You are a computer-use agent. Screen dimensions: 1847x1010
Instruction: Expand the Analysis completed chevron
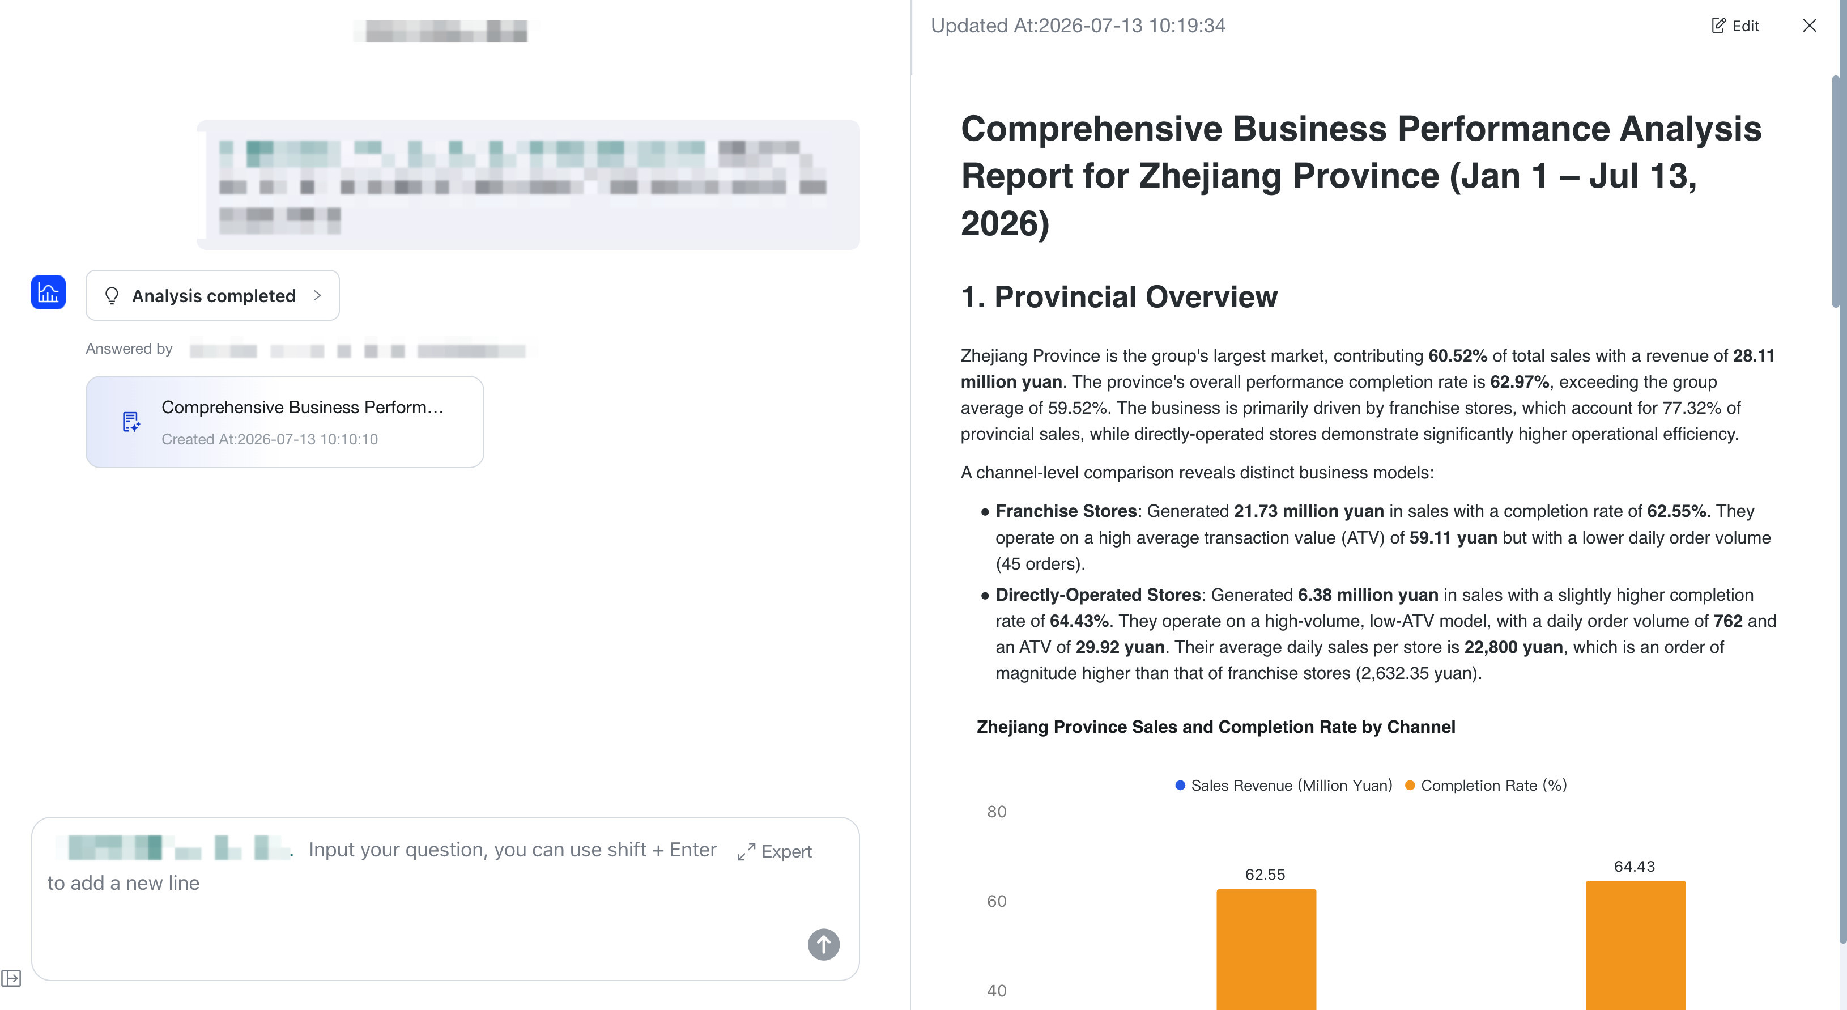(x=317, y=295)
